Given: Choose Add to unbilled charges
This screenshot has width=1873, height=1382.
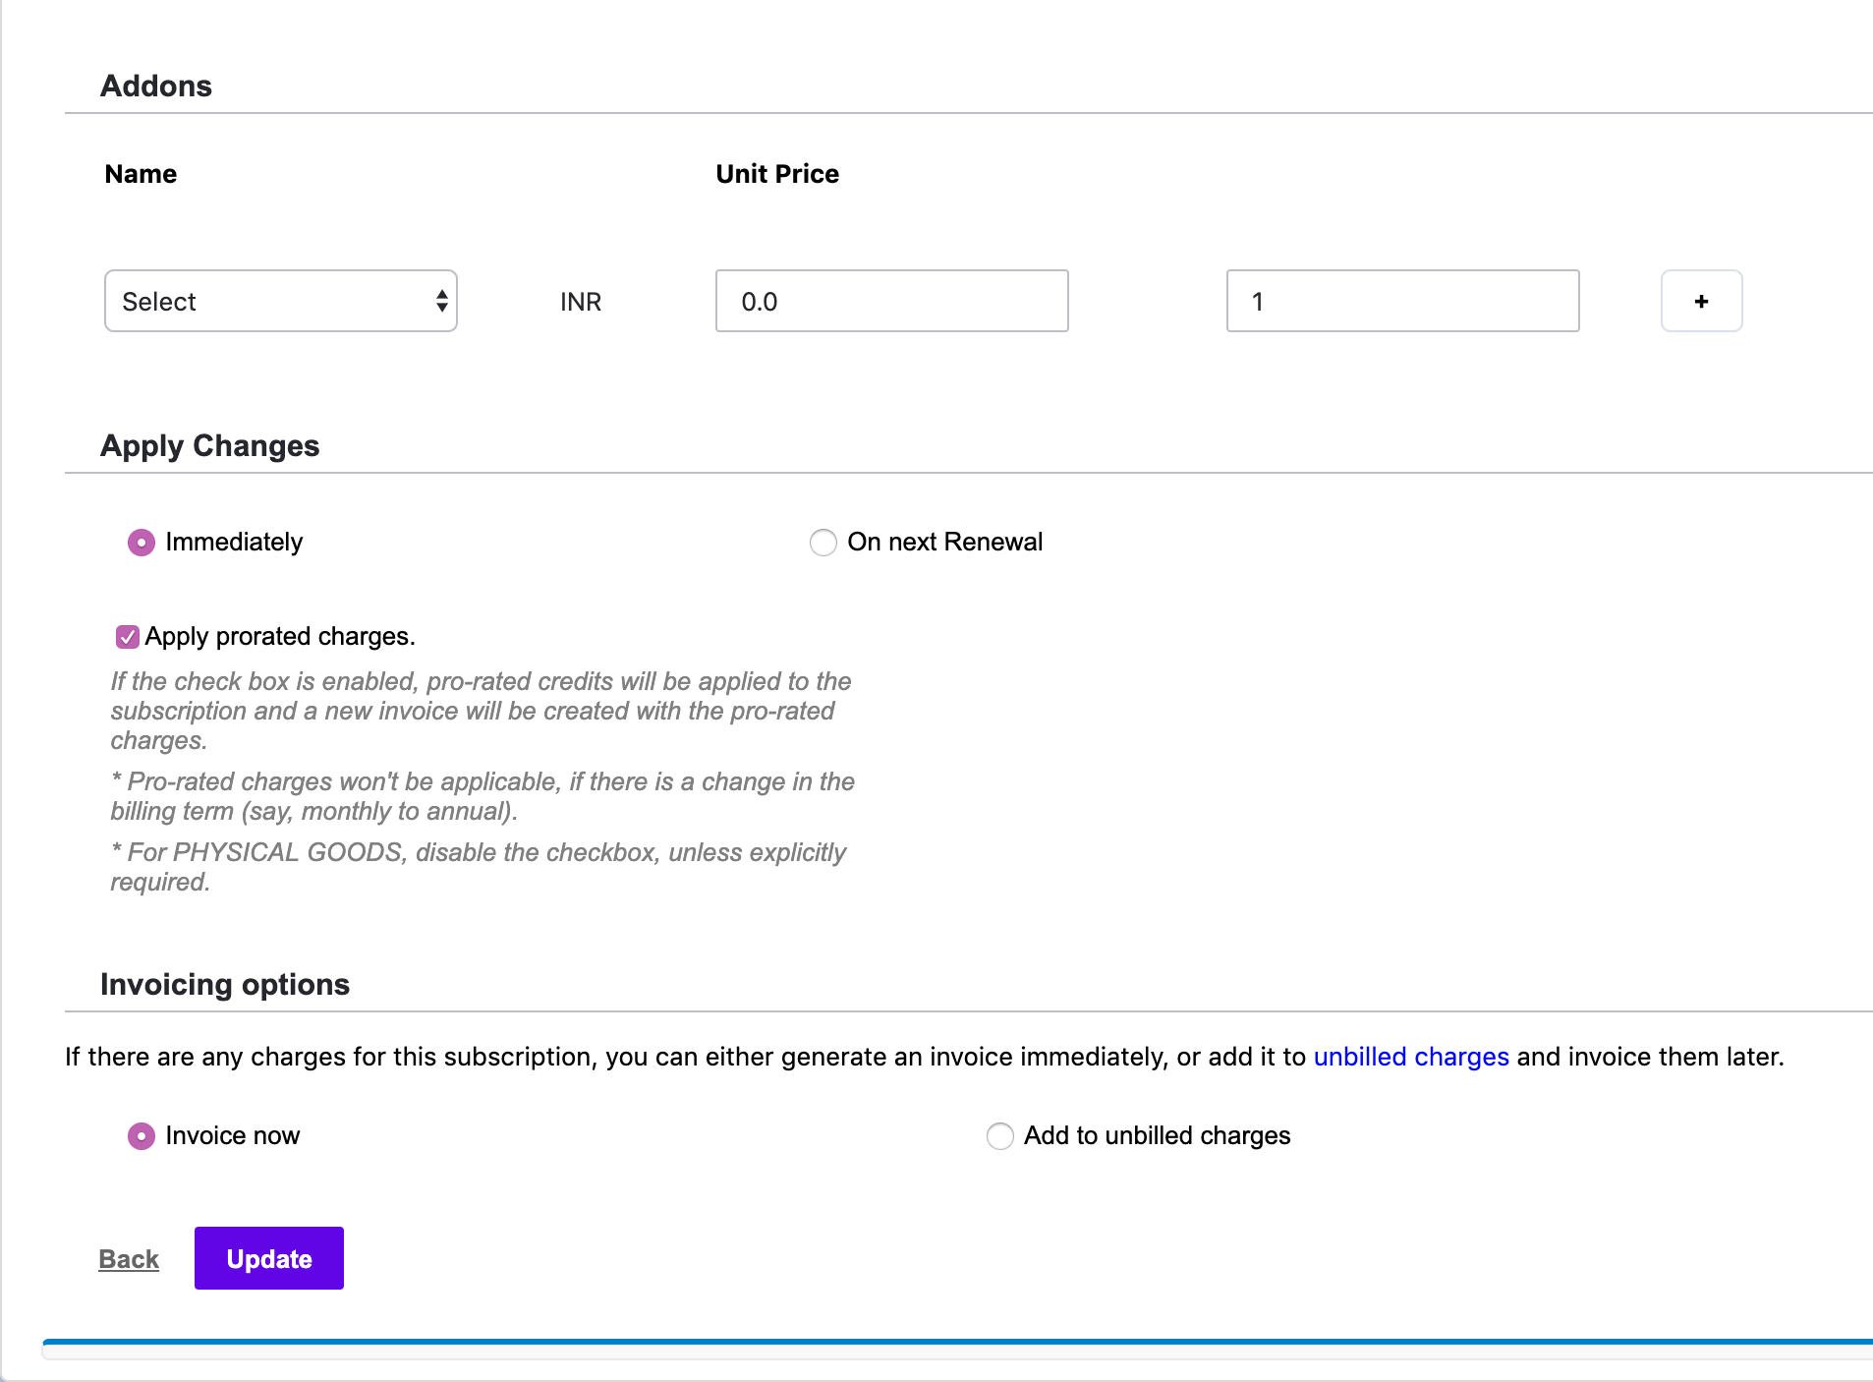Looking at the screenshot, I should (1000, 1136).
